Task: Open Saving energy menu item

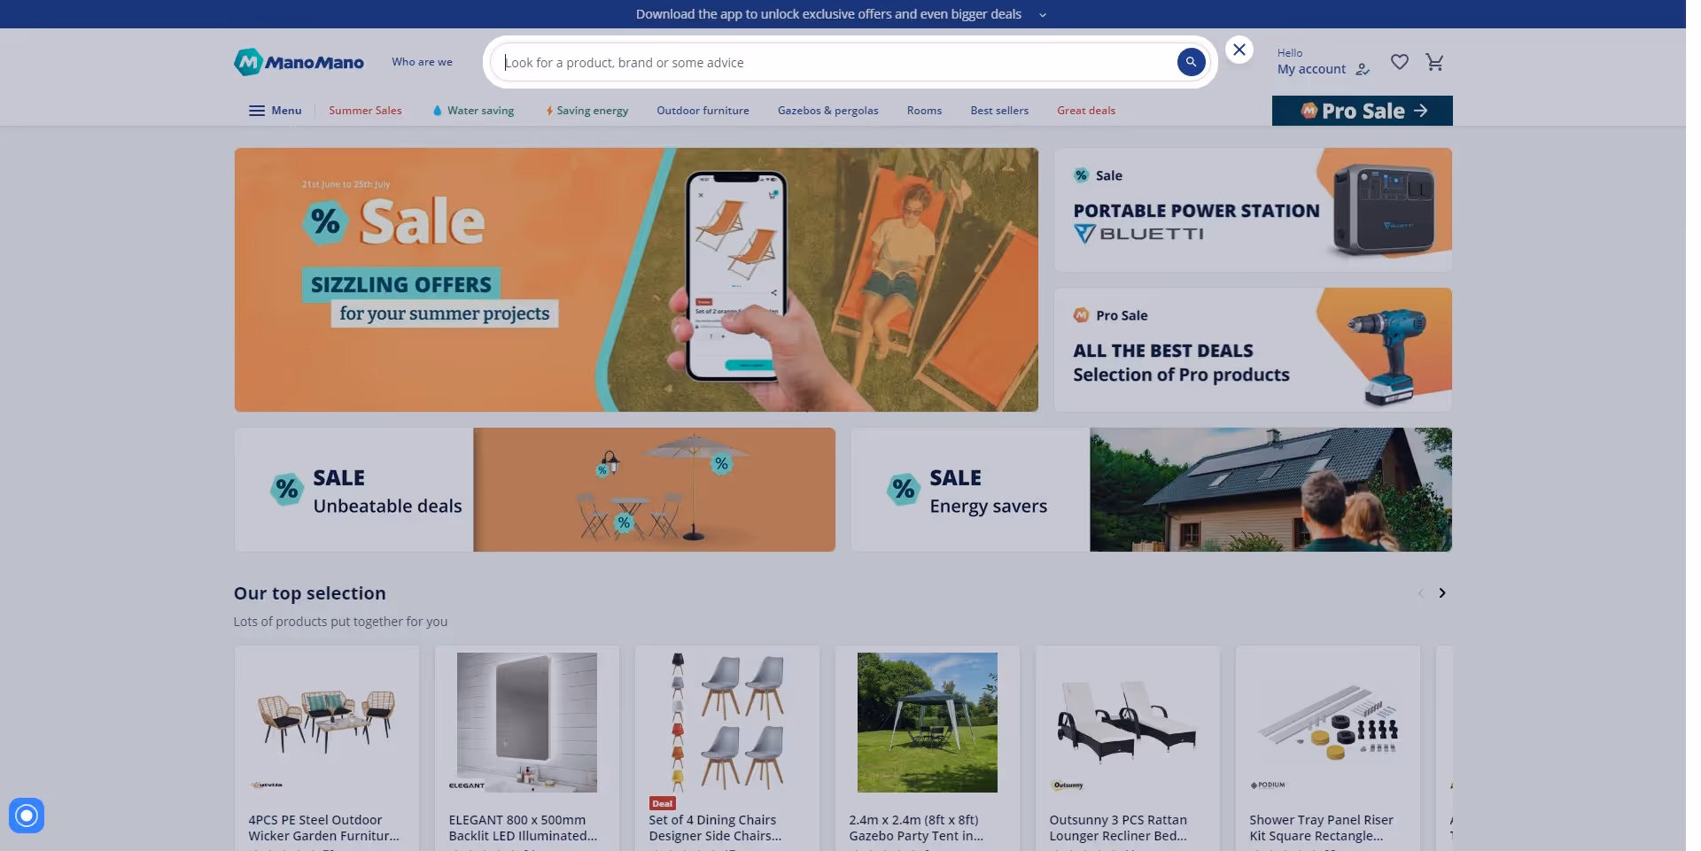Action: pyautogui.click(x=586, y=111)
